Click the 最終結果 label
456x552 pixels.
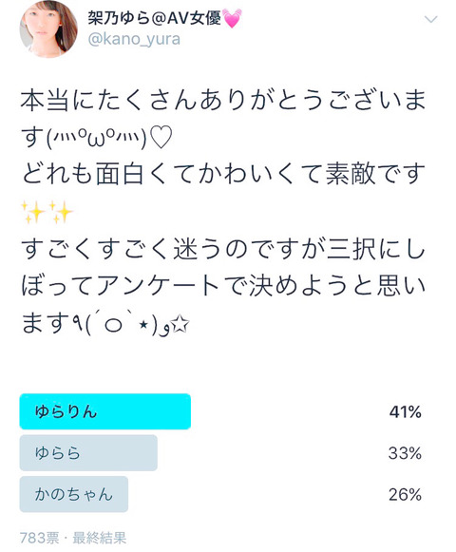(x=100, y=538)
